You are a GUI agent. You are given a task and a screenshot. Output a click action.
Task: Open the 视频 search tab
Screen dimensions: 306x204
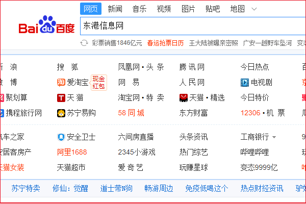[x=164, y=9]
